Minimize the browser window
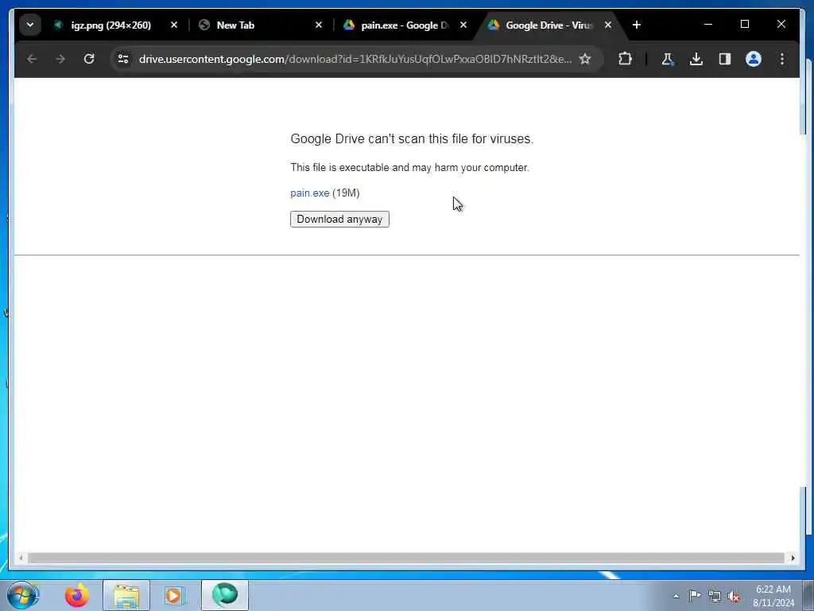Viewport: 814px width, 611px height. pyautogui.click(x=708, y=25)
